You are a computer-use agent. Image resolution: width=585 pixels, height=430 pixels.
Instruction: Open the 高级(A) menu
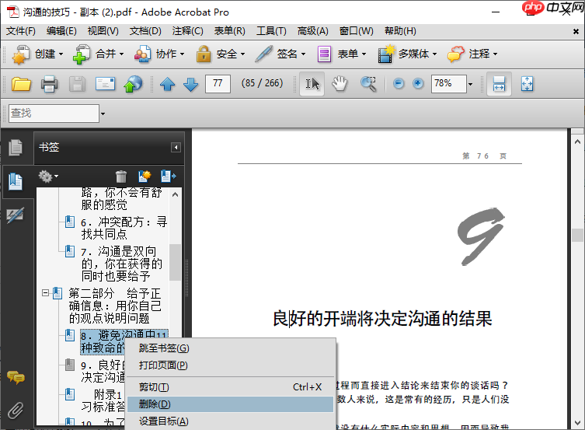pos(312,31)
